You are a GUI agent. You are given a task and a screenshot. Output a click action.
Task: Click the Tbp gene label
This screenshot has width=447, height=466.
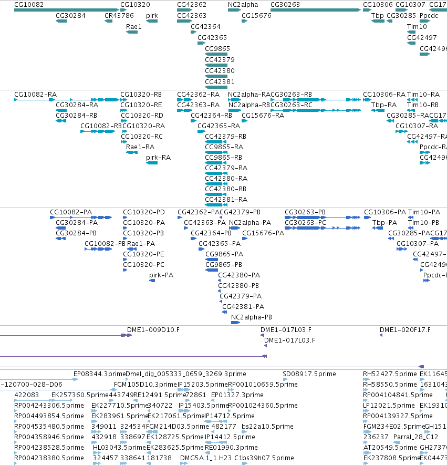(378, 16)
